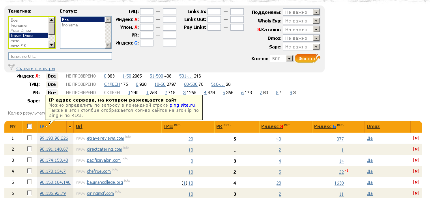This screenshot has width=430, height=198.
Task: Click IP address 98.191.148.67
Action: [54, 149]
